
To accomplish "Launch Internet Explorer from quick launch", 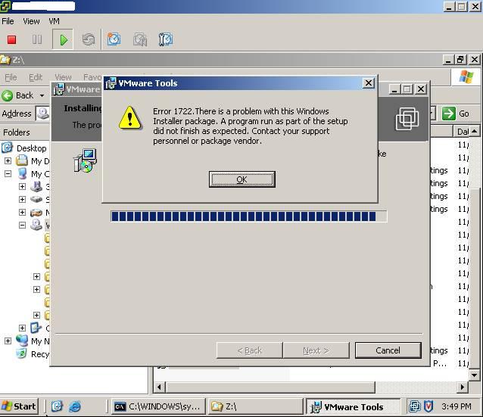I will click(x=75, y=406).
